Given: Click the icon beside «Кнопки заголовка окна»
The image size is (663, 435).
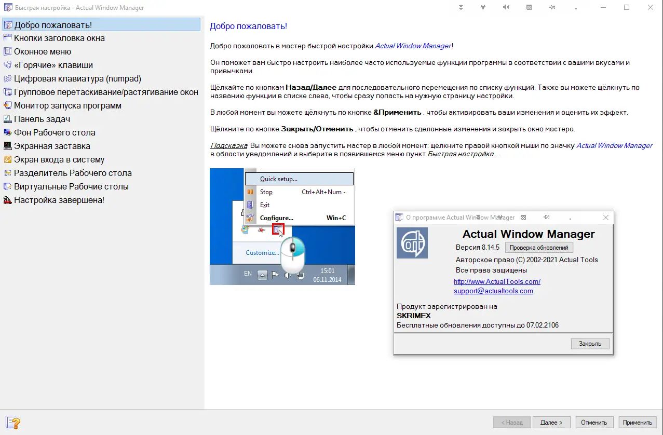Looking at the screenshot, I should pos(7,38).
